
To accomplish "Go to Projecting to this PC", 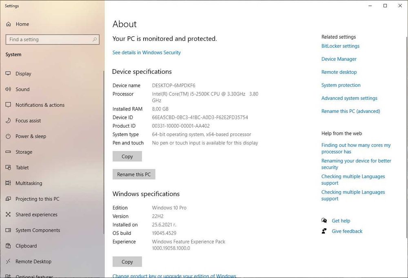I will 52,199.
